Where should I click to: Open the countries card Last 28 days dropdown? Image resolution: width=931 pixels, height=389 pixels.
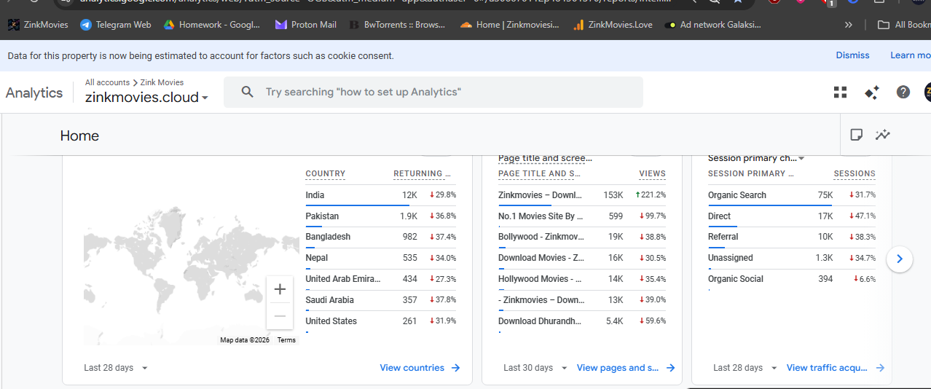116,368
